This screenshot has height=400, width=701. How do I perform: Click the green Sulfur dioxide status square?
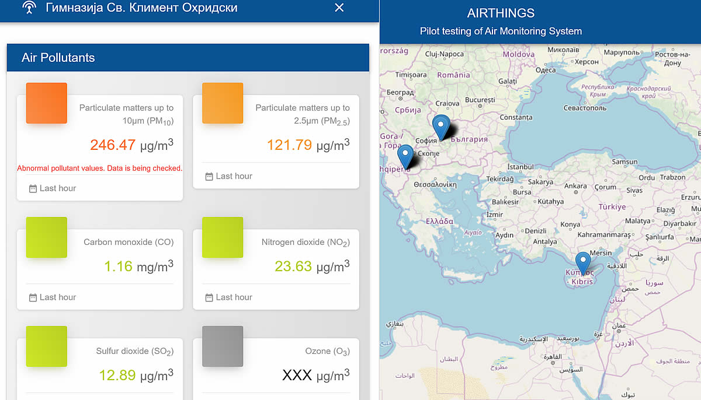(x=47, y=346)
